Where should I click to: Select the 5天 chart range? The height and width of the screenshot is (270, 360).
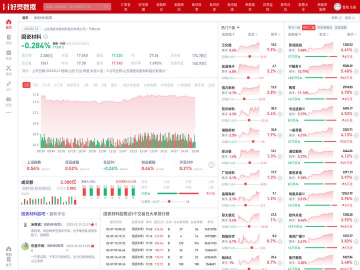click(x=35, y=85)
